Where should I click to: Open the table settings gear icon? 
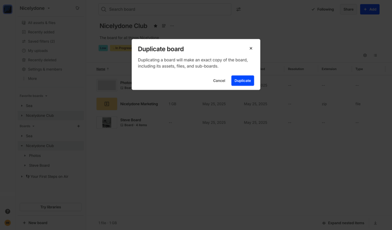[365, 55]
